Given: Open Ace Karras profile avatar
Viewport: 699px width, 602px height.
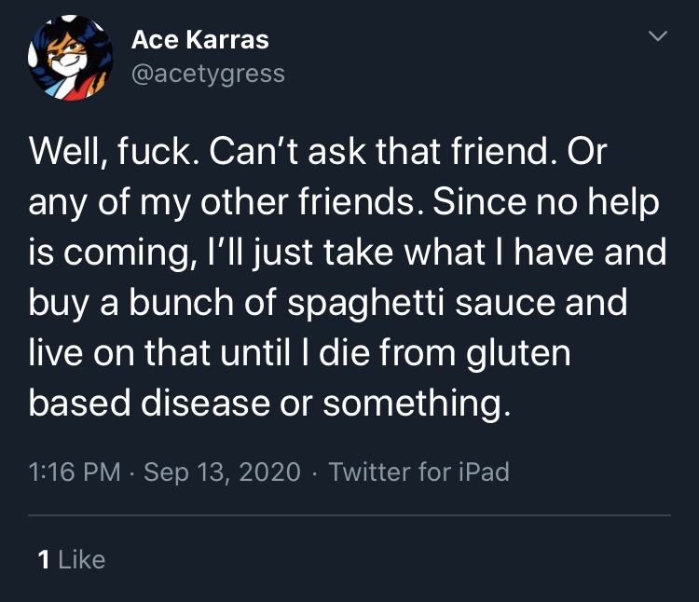Looking at the screenshot, I should click(x=71, y=58).
